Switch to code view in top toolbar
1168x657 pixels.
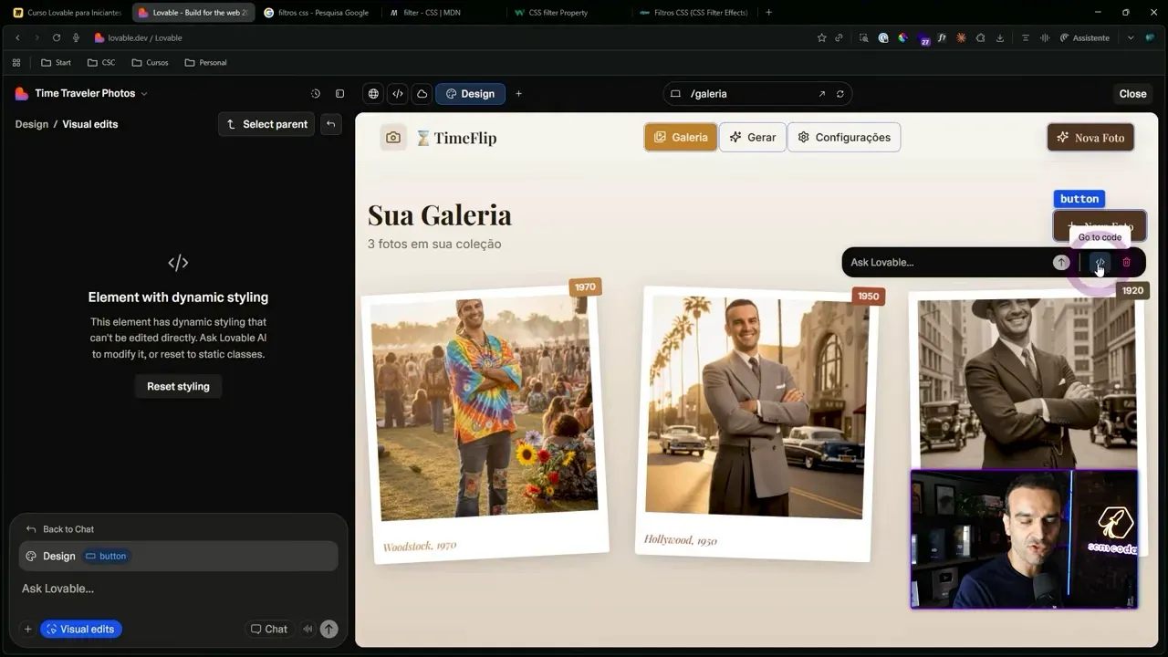[397, 94]
